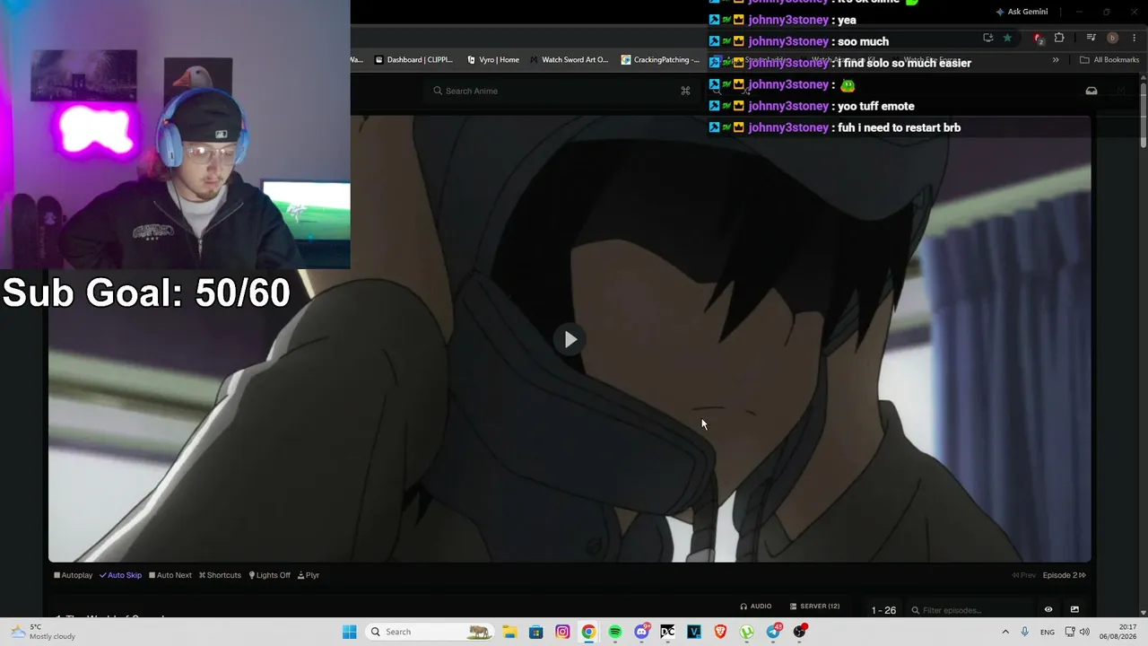Expand the hidden bookmarks chevron
Screen dimensions: 1148x646
click(1056, 60)
